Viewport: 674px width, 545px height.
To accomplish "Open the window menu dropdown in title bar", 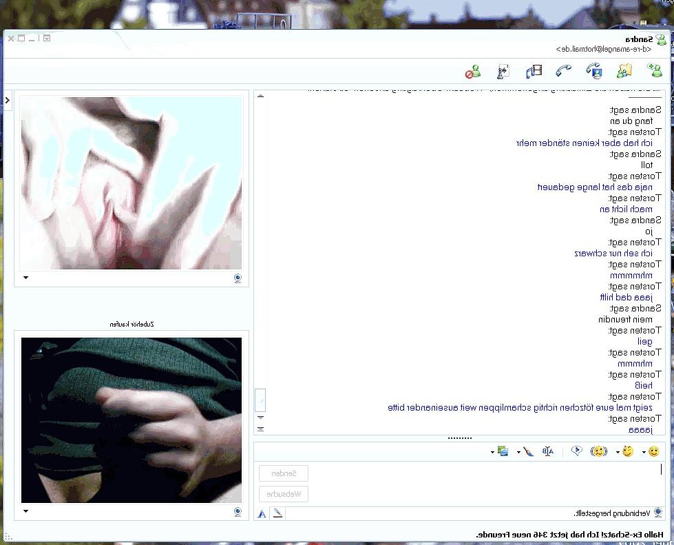I will [x=47, y=38].
